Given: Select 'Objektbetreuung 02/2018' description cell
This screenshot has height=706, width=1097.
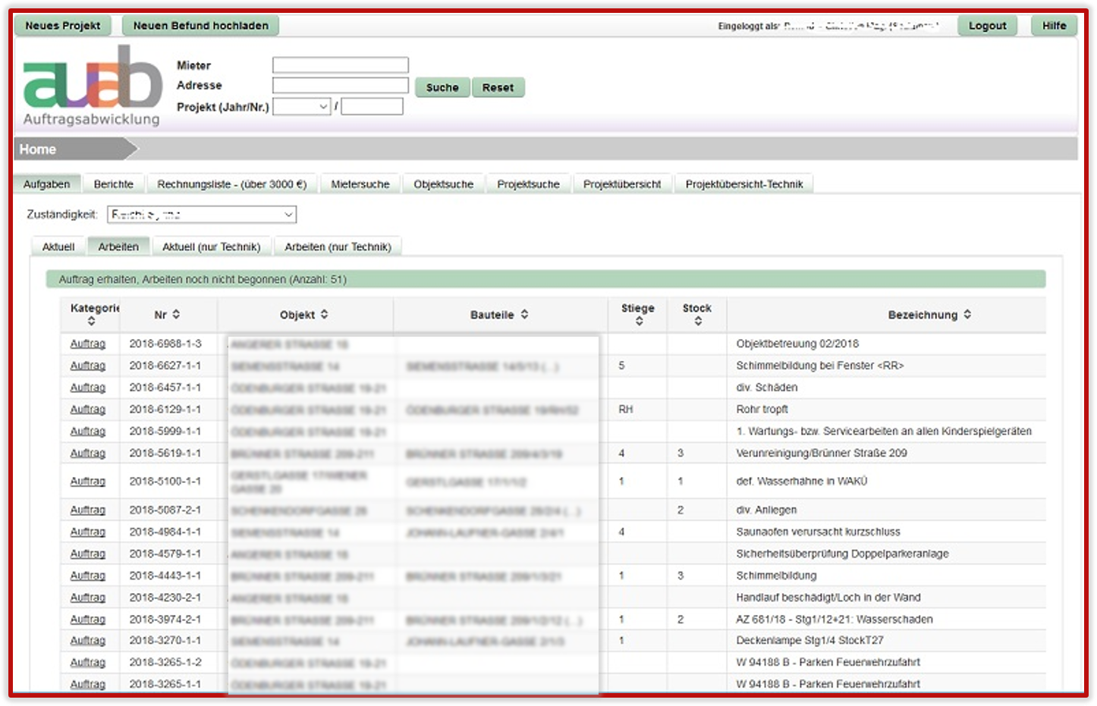Looking at the screenshot, I should [x=797, y=344].
